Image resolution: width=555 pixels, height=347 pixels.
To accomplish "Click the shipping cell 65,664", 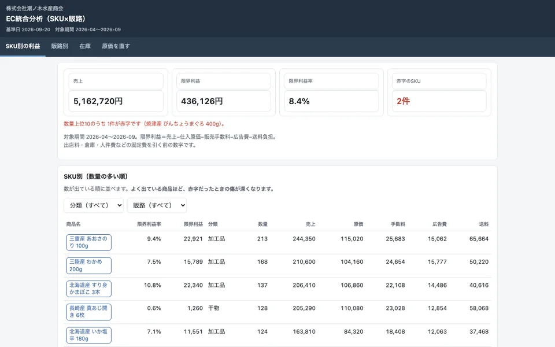I will [x=479, y=239].
